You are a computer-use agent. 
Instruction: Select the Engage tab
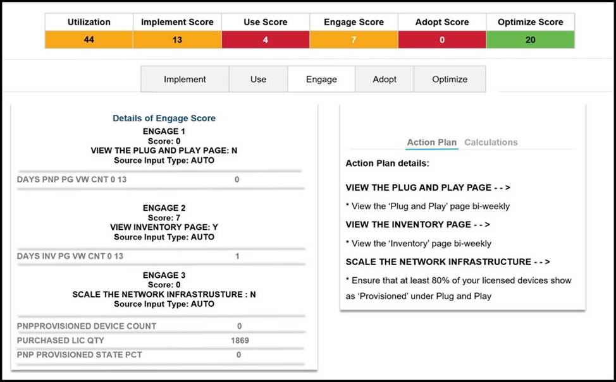pyautogui.click(x=321, y=80)
